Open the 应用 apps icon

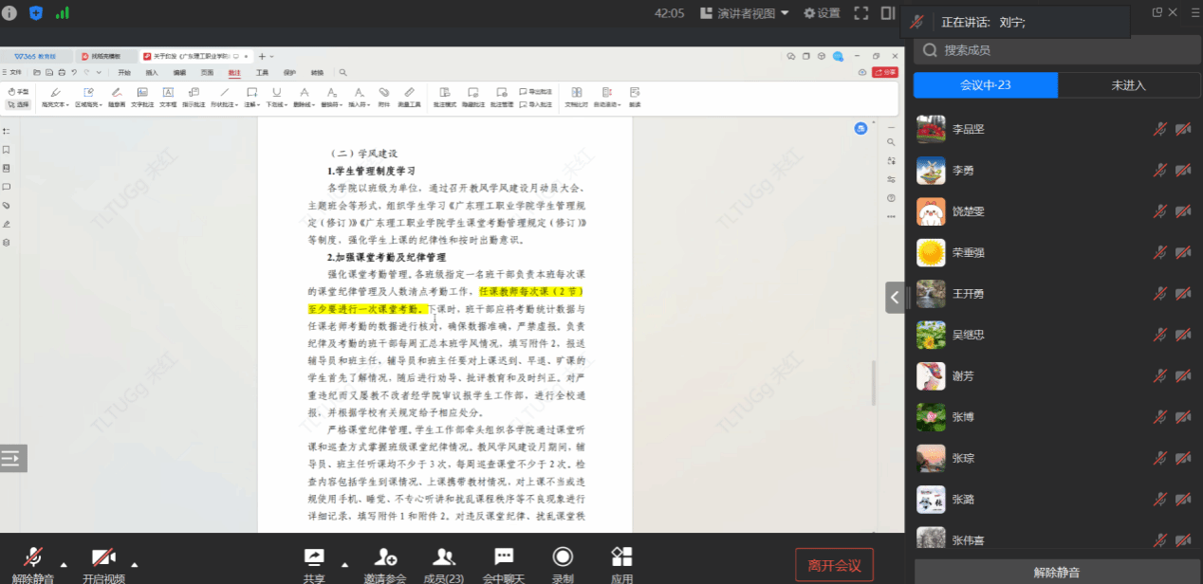coord(621,558)
